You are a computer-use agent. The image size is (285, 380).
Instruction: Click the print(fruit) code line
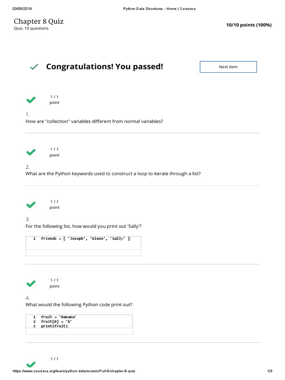point(54,326)
